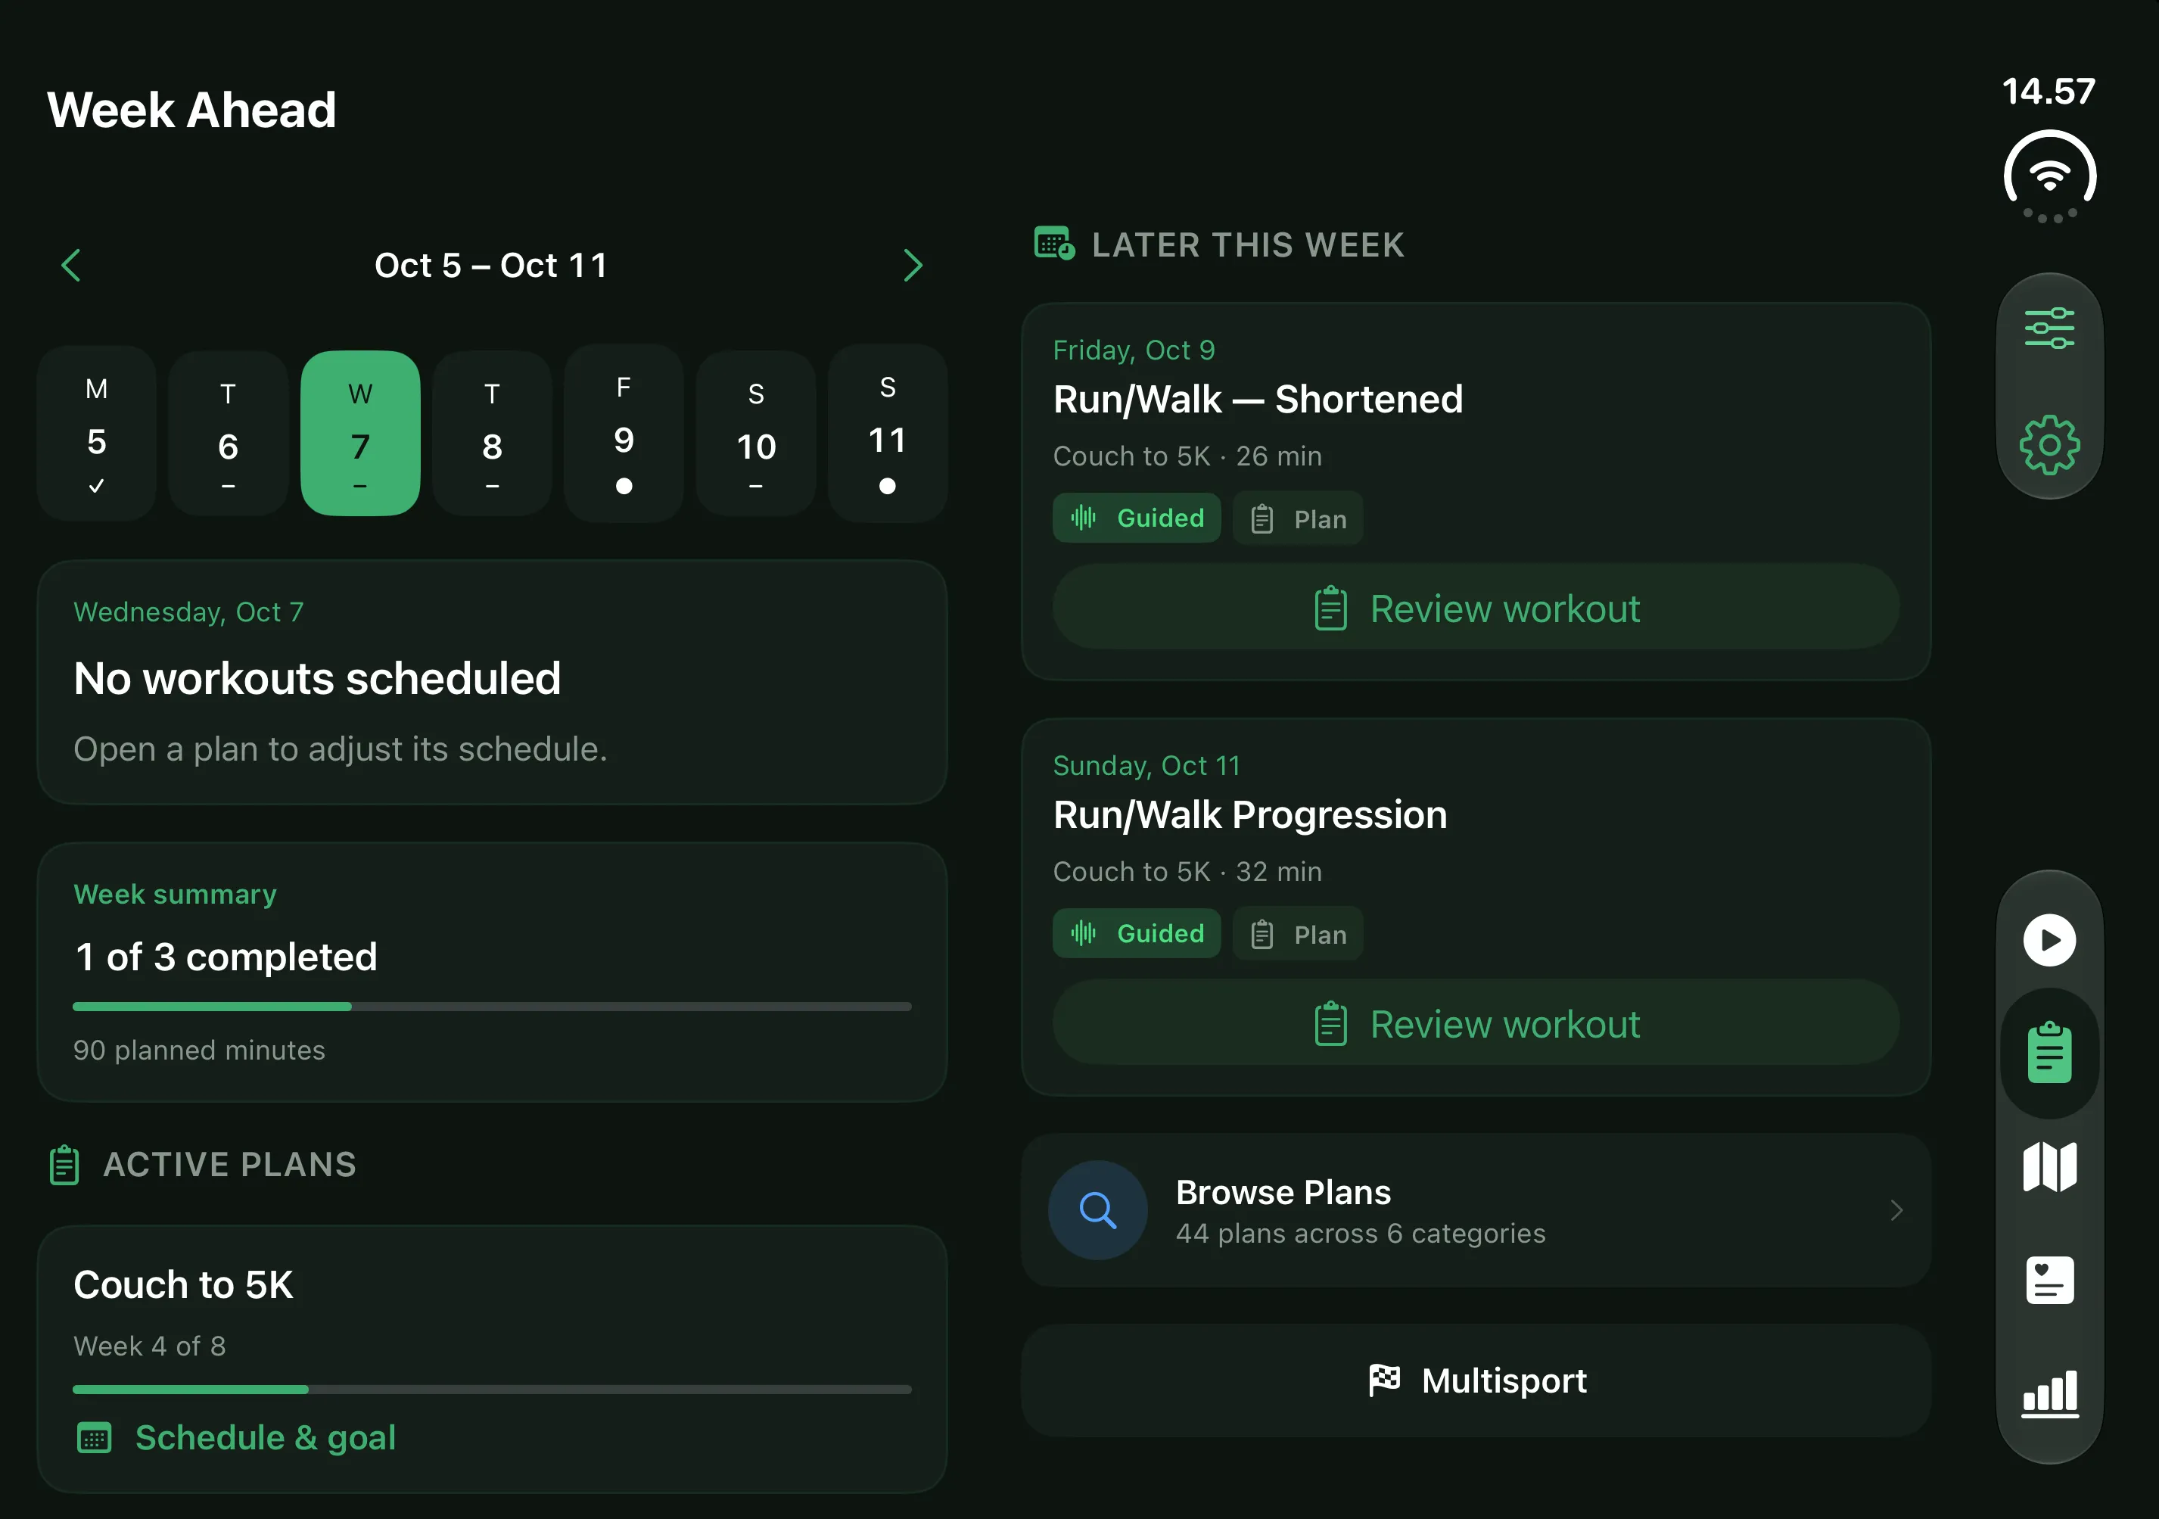Screen dimensions: 2159x1519
Task: Open the map sidebar icon
Action: [2049, 1166]
